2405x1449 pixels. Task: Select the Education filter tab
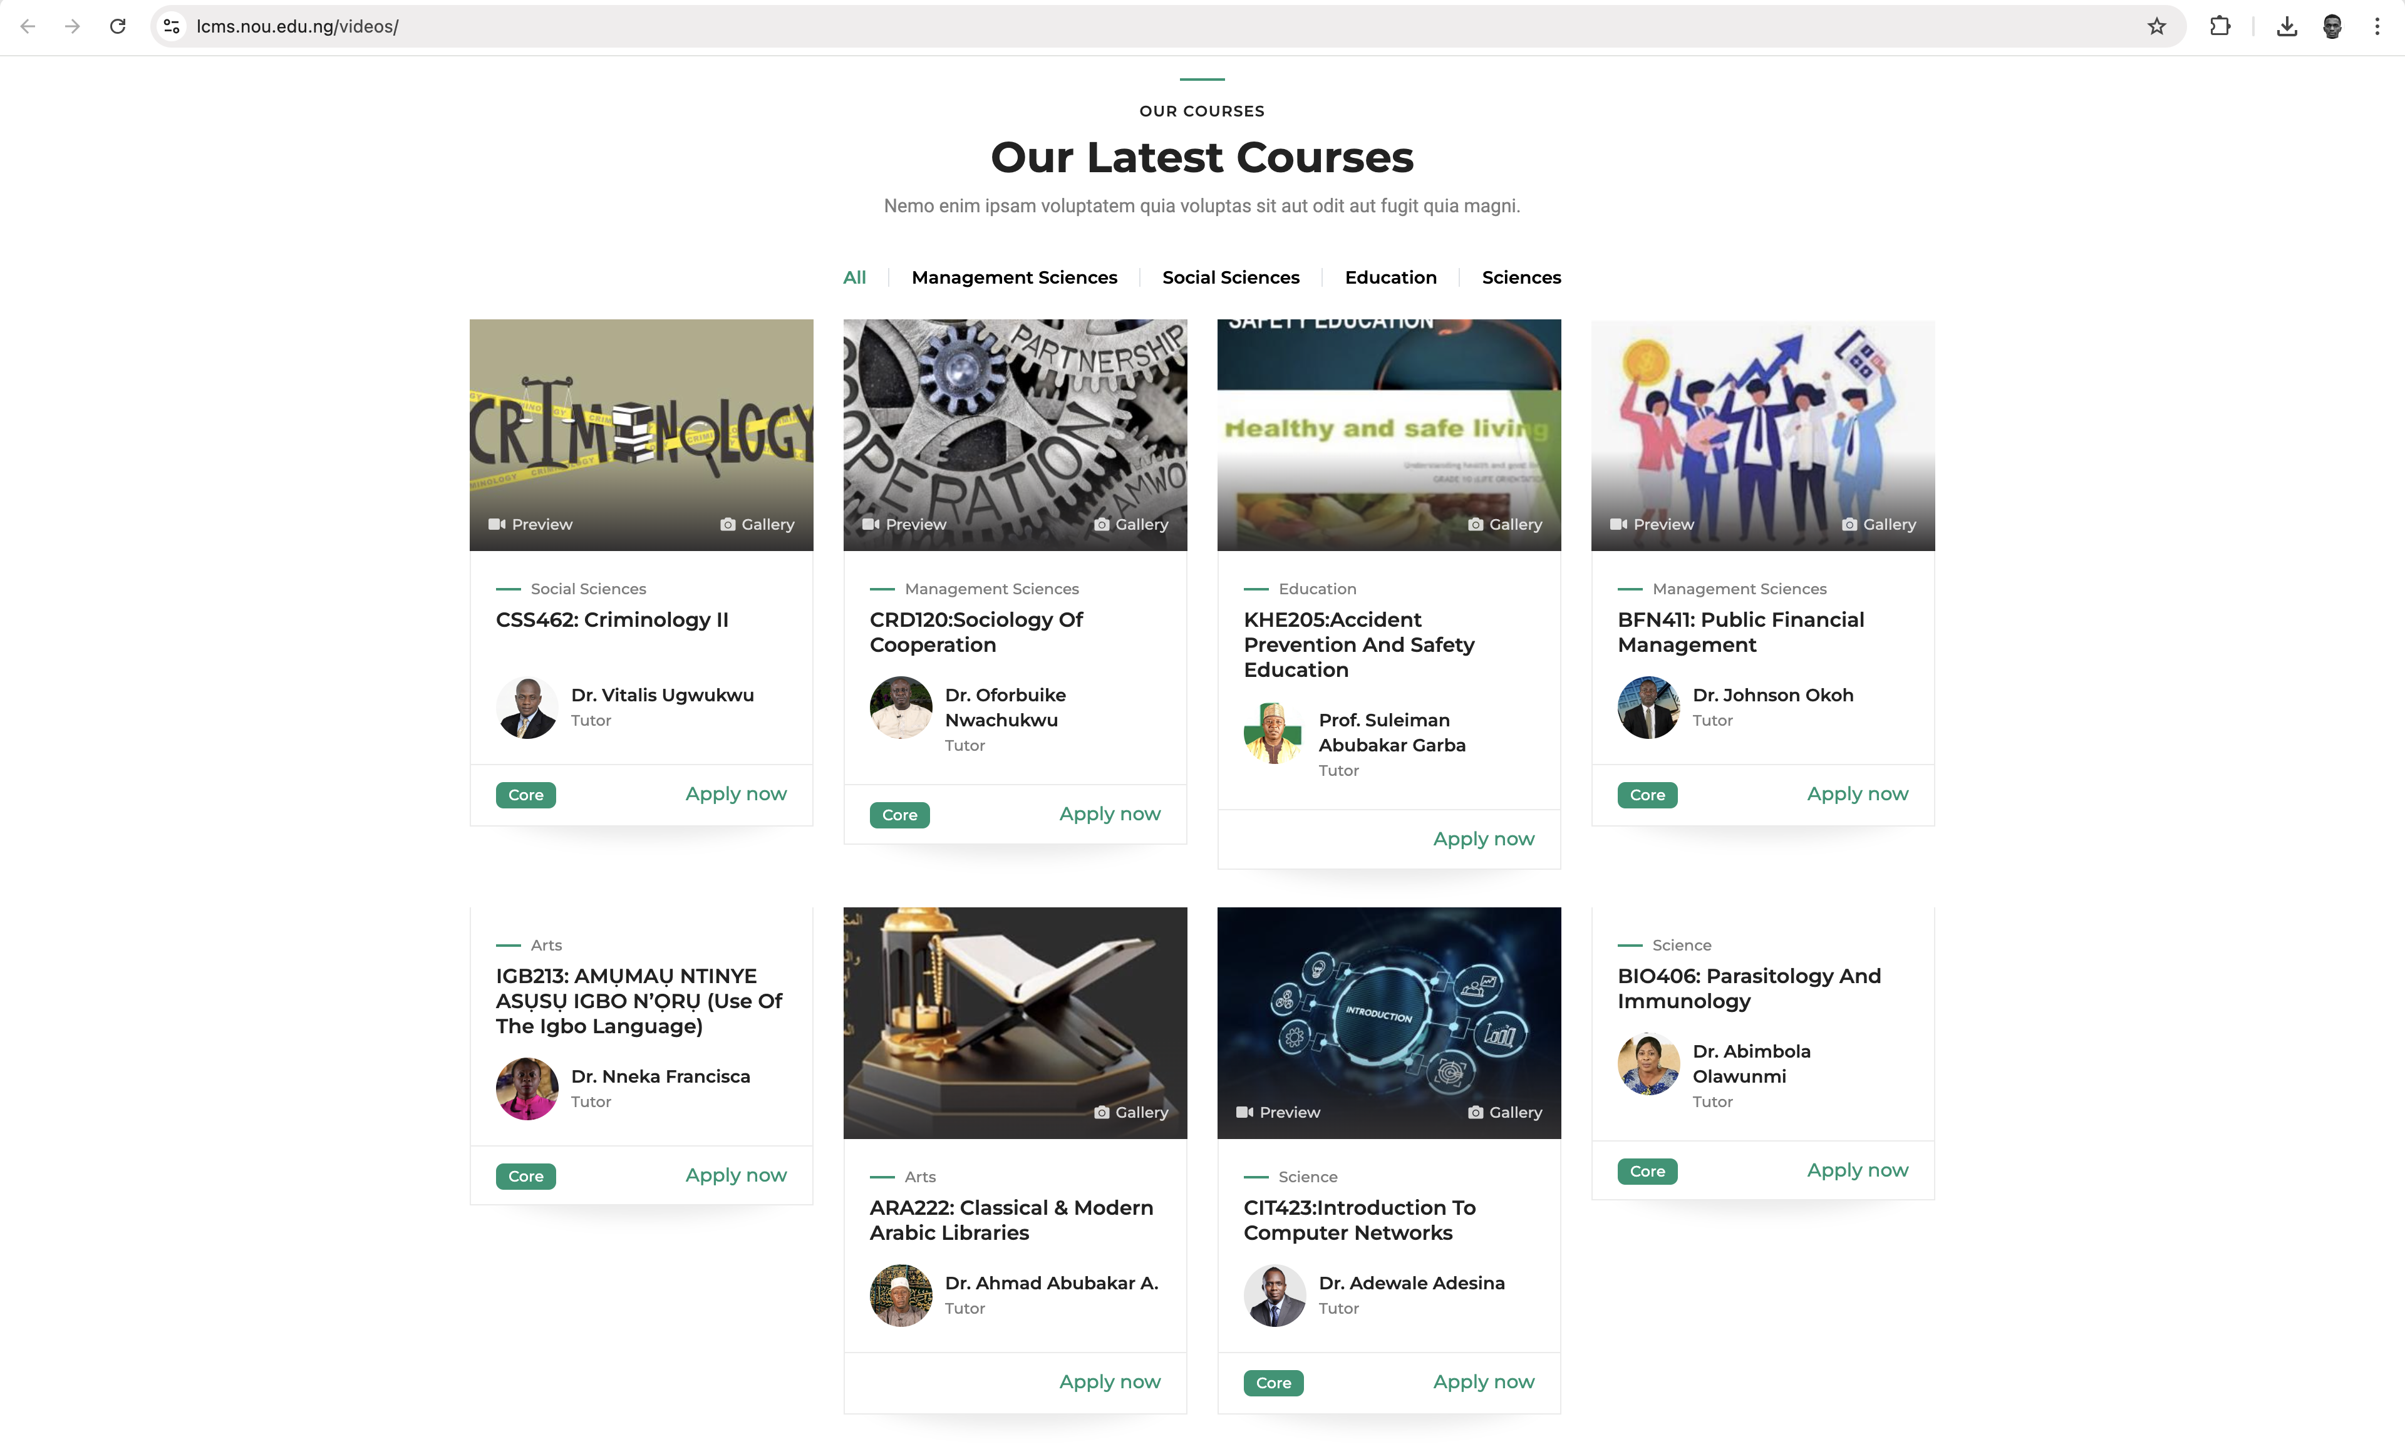coord(1390,277)
